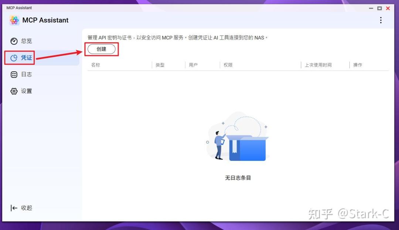Click the MCP Assistant flower logo icon
399x230 pixels.
pos(14,20)
